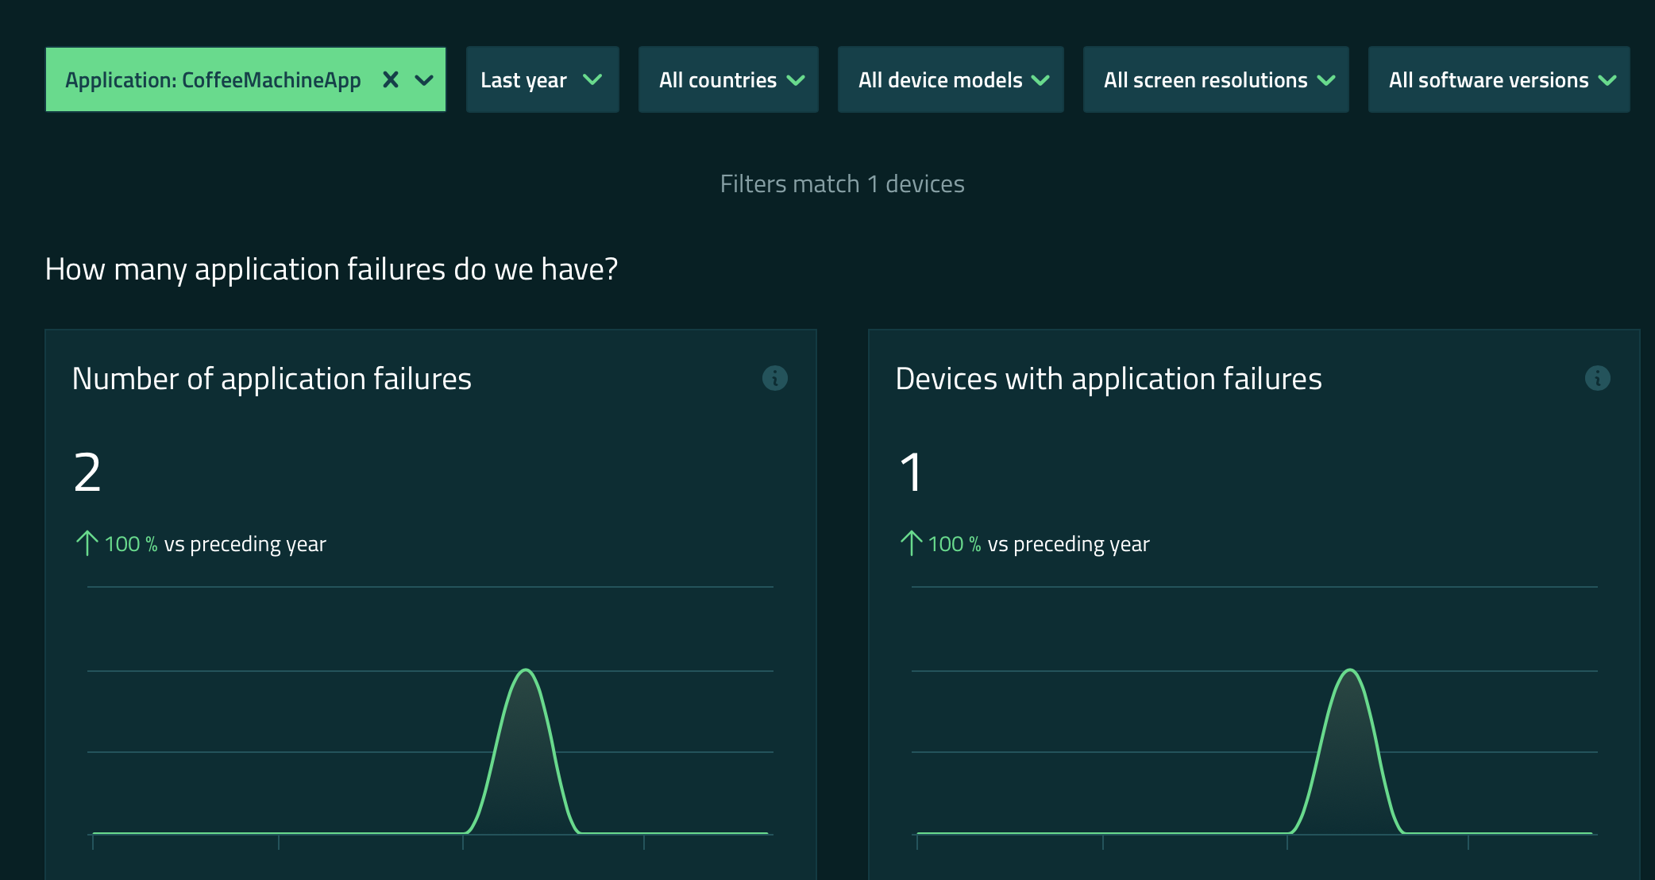The height and width of the screenshot is (880, 1655).
Task: Click the chevron icon next to Last year
Action: (592, 79)
